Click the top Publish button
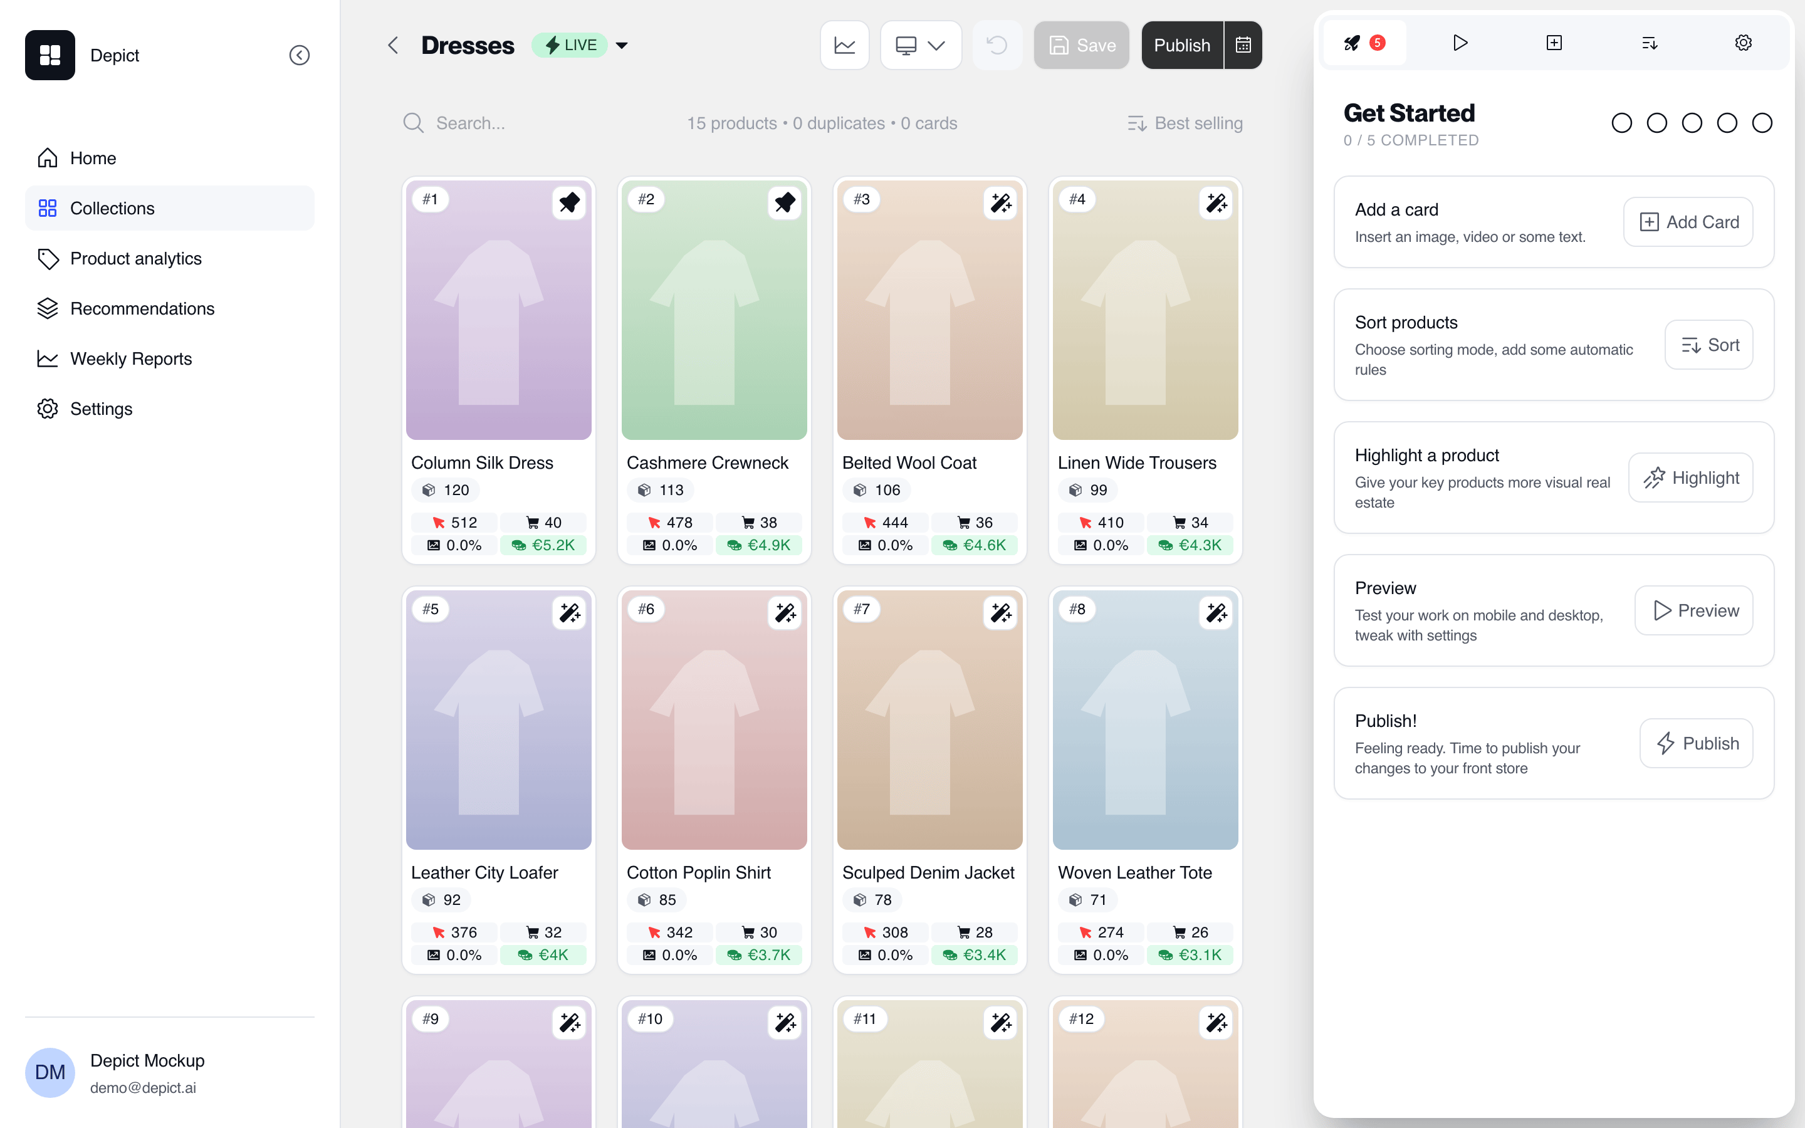Viewport: 1805px width, 1128px height. (x=1182, y=46)
